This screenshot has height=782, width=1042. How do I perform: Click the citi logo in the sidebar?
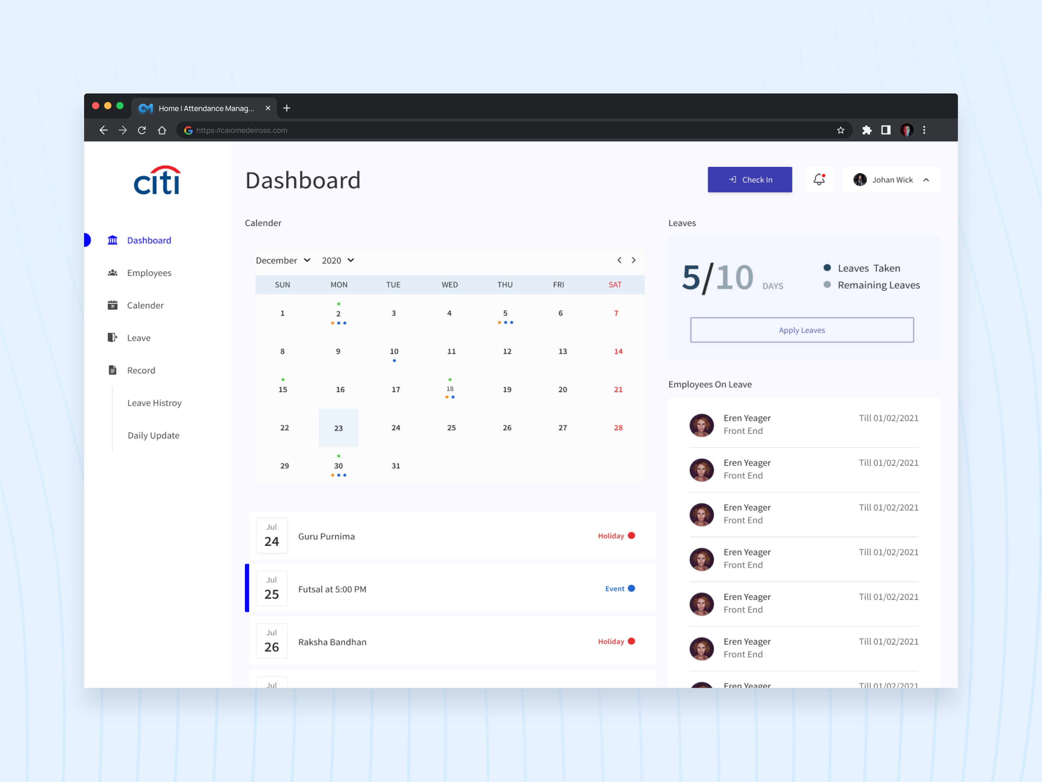157,181
